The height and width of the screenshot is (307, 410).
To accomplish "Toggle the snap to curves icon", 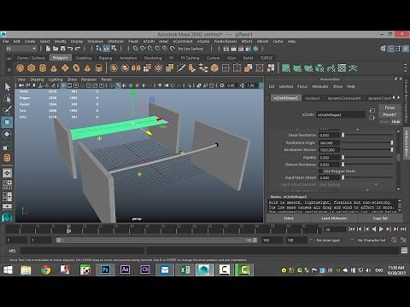I will point(143,49).
